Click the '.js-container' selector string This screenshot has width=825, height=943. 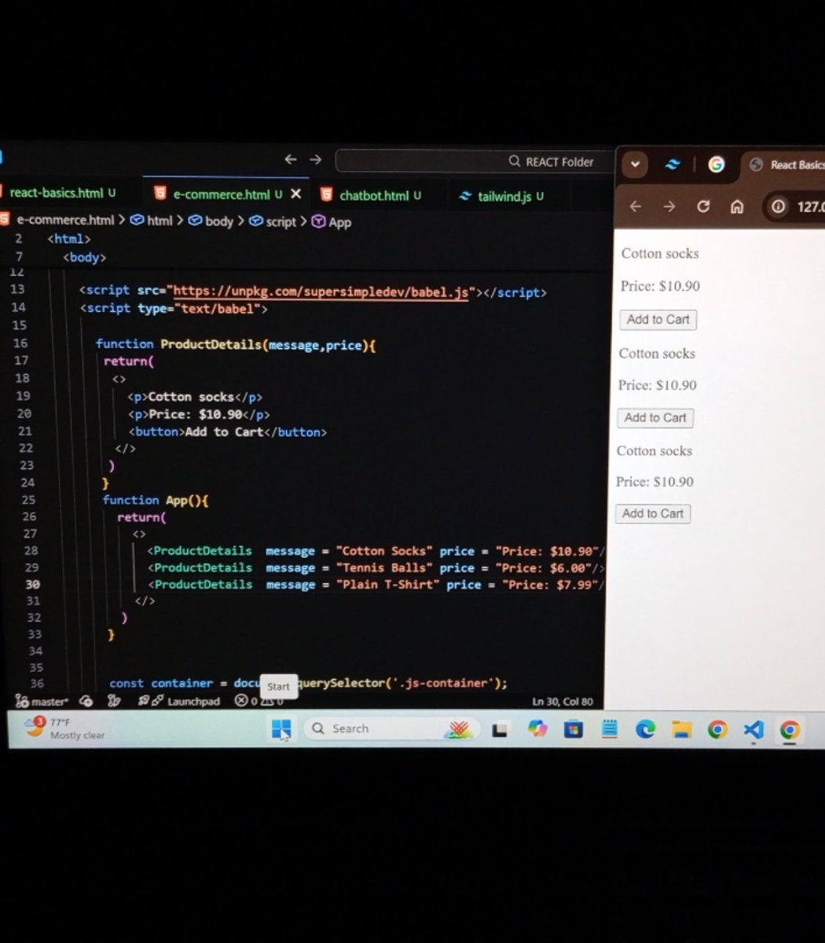442,683
